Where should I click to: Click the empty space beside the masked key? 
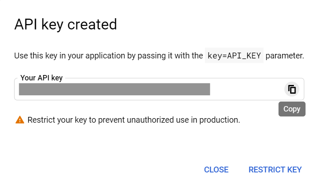247,89
